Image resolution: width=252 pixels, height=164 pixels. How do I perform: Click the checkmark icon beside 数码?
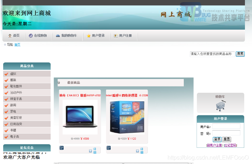coord(6,105)
